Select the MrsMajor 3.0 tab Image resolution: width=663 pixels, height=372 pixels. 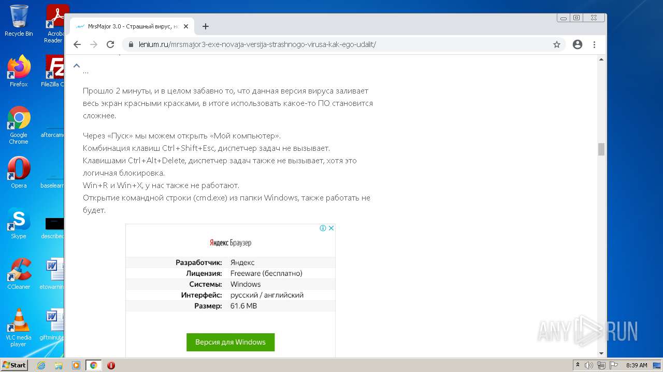132,26
